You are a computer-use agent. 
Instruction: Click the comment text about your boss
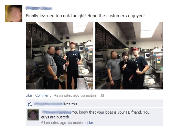coord(95,115)
